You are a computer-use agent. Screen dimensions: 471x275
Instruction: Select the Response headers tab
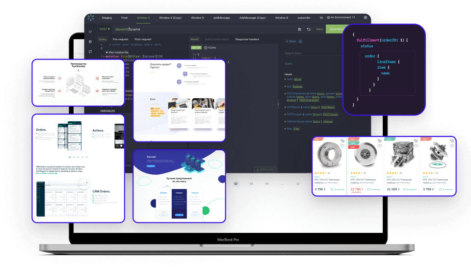point(247,39)
